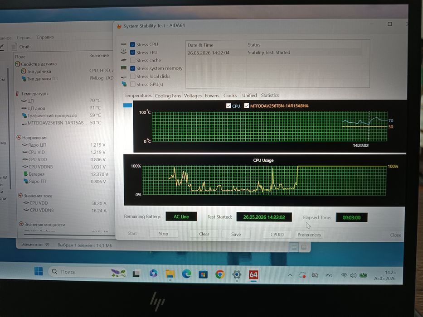The image size is (423, 317).
Task: Uncheck Stress FPU checkbox
Action: (x=132, y=52)
